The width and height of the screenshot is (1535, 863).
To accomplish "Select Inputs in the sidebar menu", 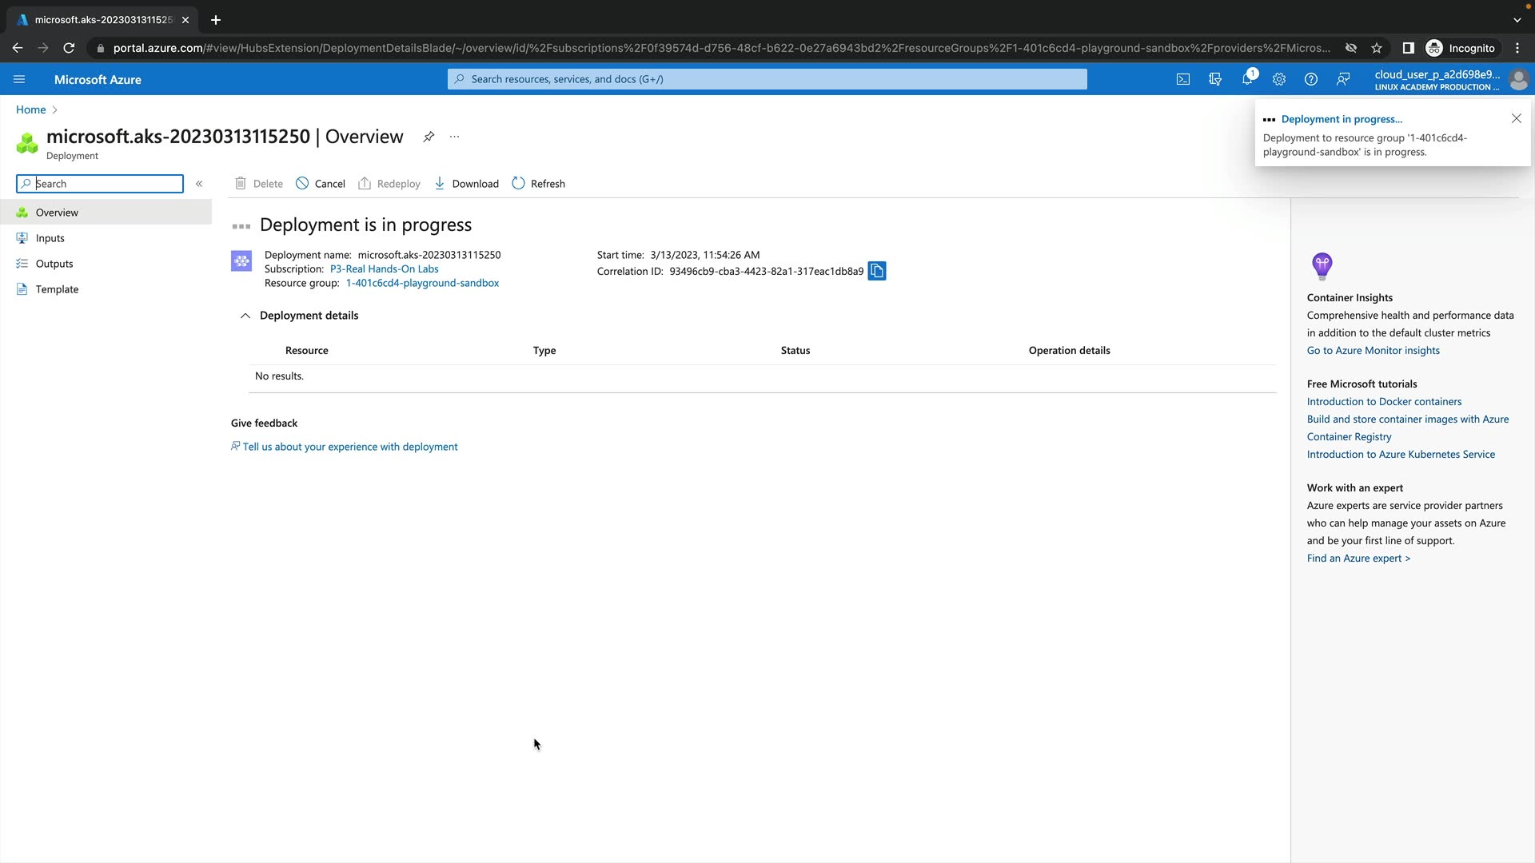I will 50,238.
